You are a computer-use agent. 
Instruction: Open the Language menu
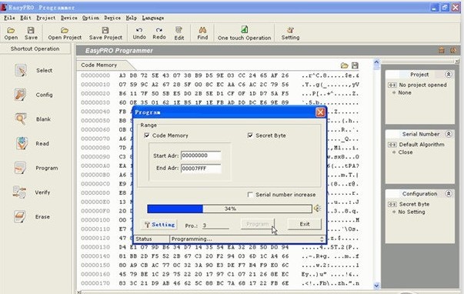click(152, 18)
